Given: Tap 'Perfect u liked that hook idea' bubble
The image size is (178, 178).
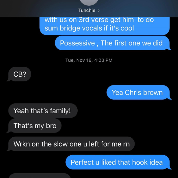Looking at the screenshot, I should (x=118, y=162).
